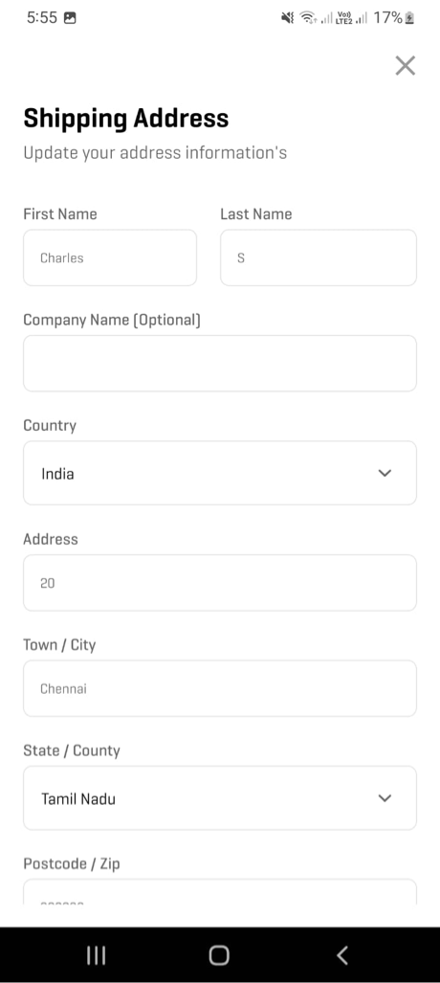The image size is (440, 983).
Task: Focus the First Name field
Action: [110, 257]
